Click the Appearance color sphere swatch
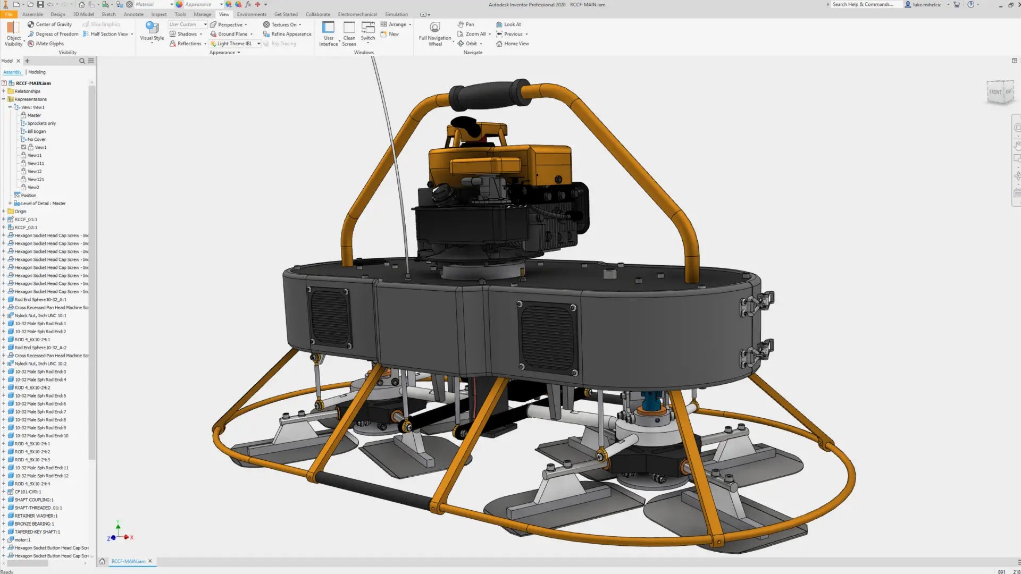Screen dimensions: 1021x574 [x=180, y=4]
